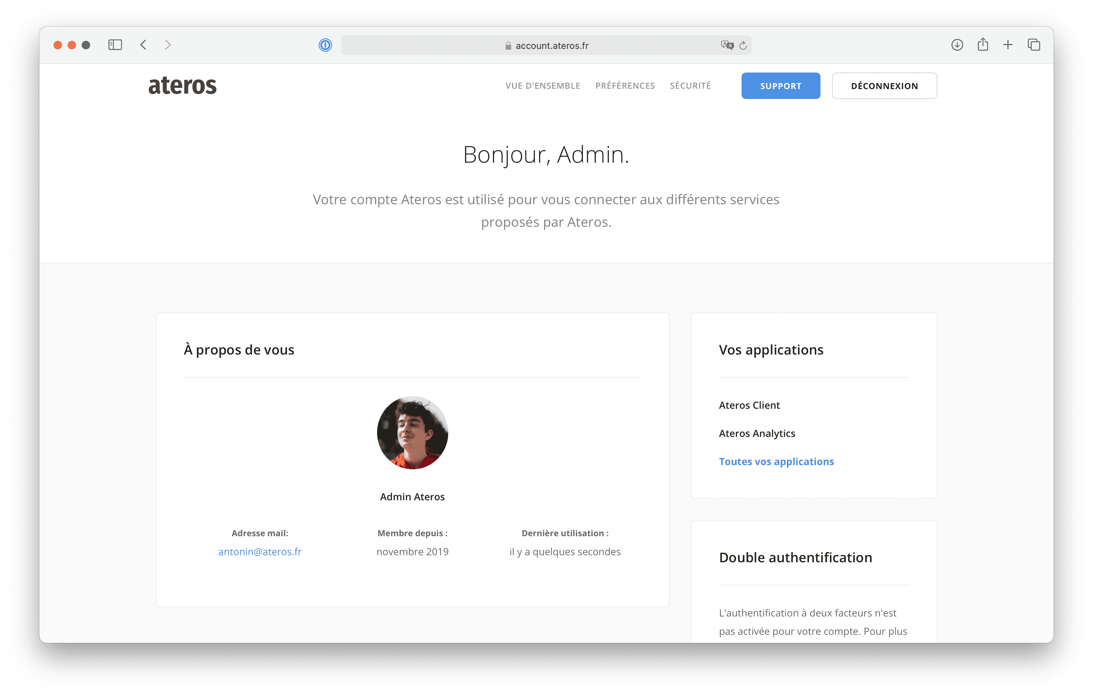Click the Déconnexion button
1093x695 pixels.
pos(884,86)
